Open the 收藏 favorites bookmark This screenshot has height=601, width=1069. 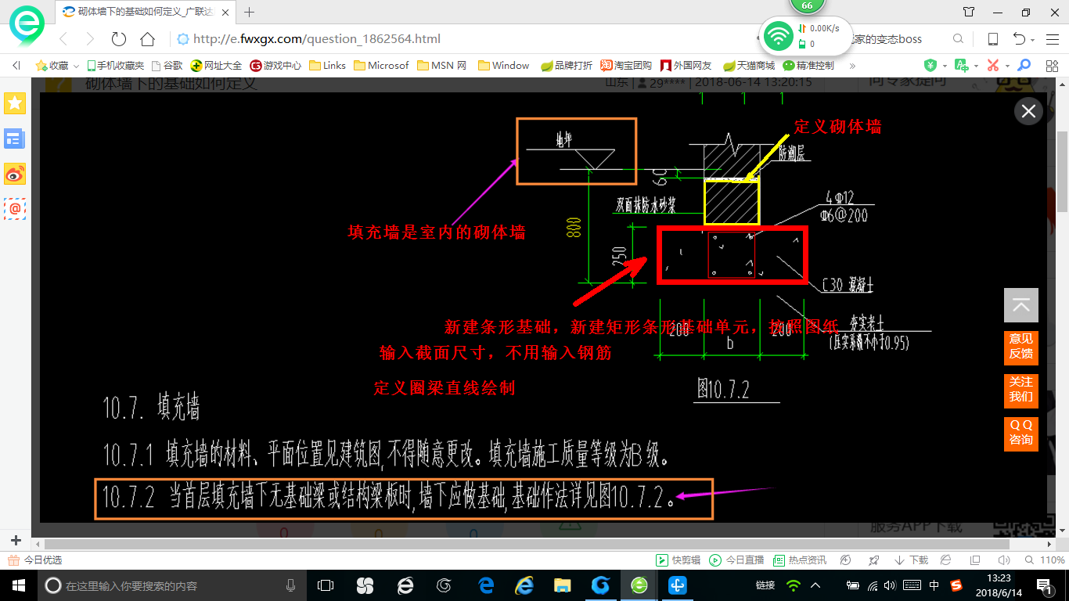tap(52, 66)
